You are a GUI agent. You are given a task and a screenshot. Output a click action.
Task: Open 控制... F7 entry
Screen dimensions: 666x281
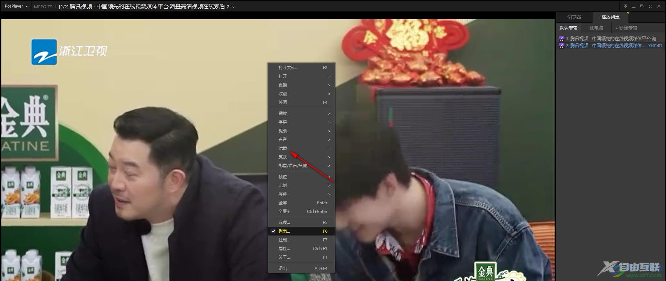click(301, 240)
